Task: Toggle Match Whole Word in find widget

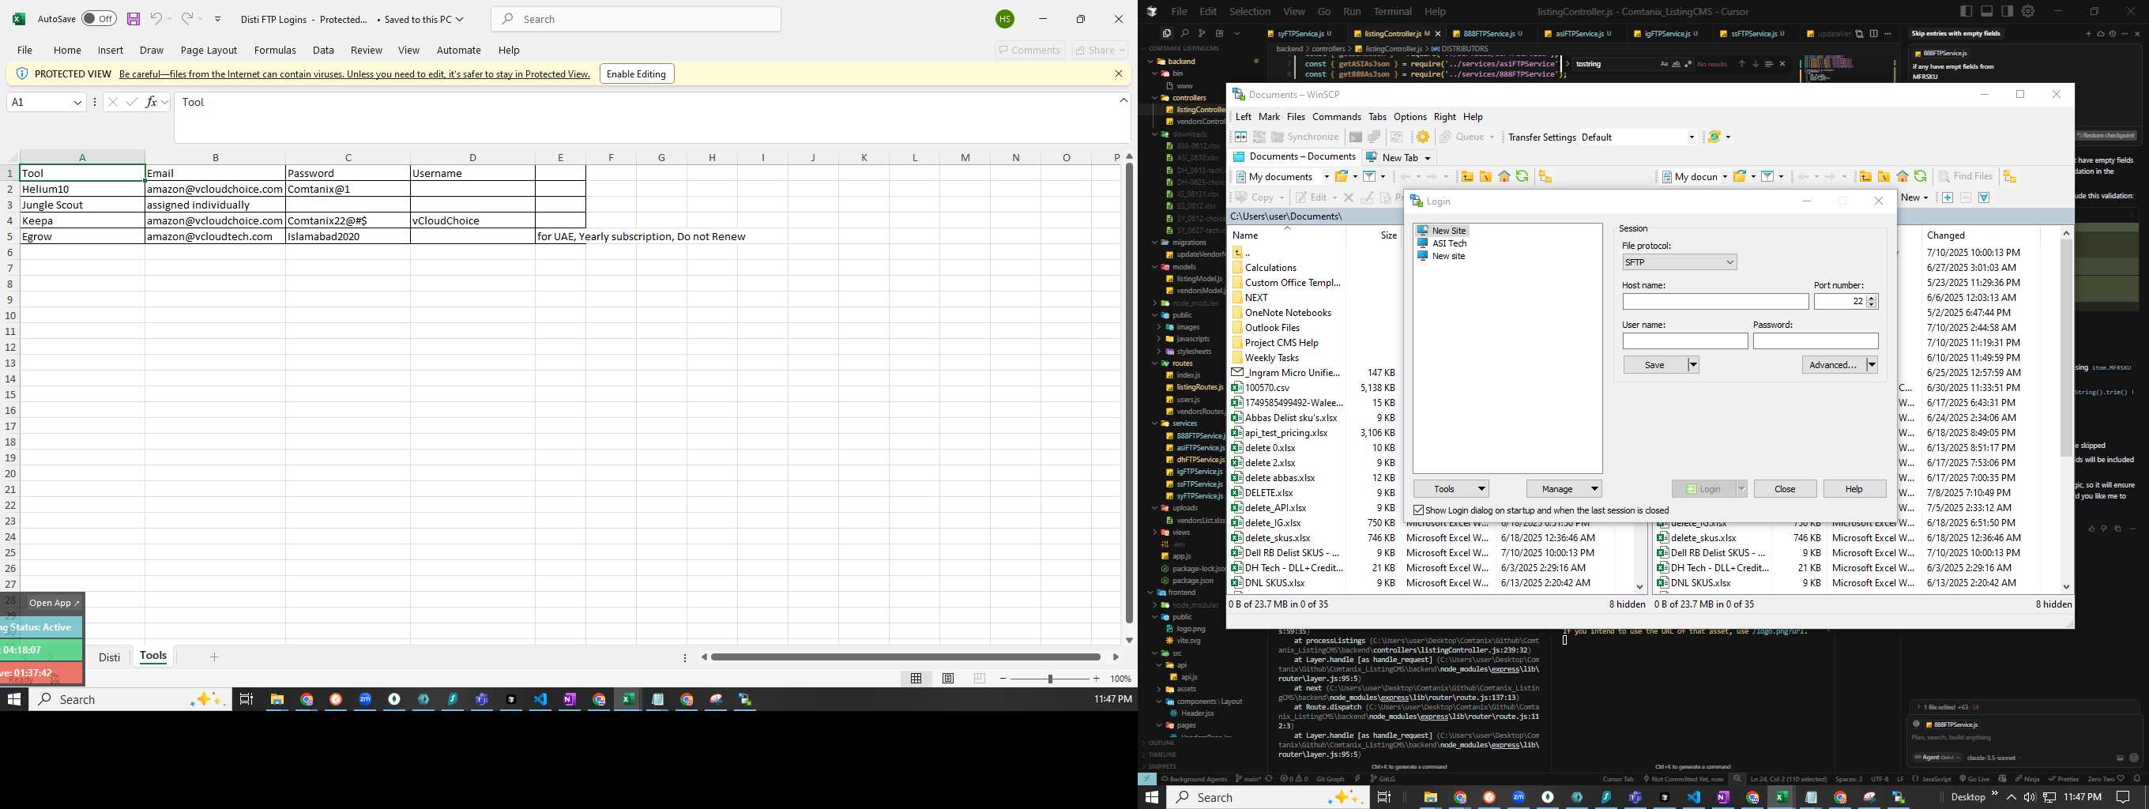Action: tap(1677, 64)
